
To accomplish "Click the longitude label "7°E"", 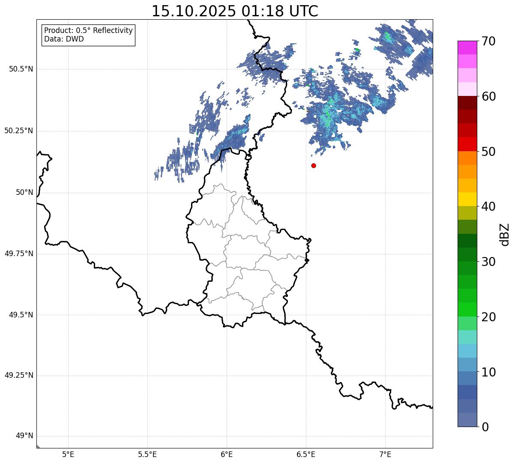I will coord(385,454).
